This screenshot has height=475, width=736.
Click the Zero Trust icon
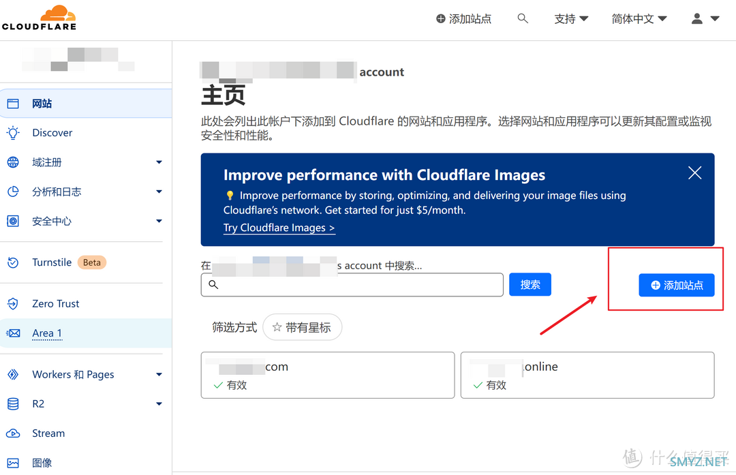13,304
